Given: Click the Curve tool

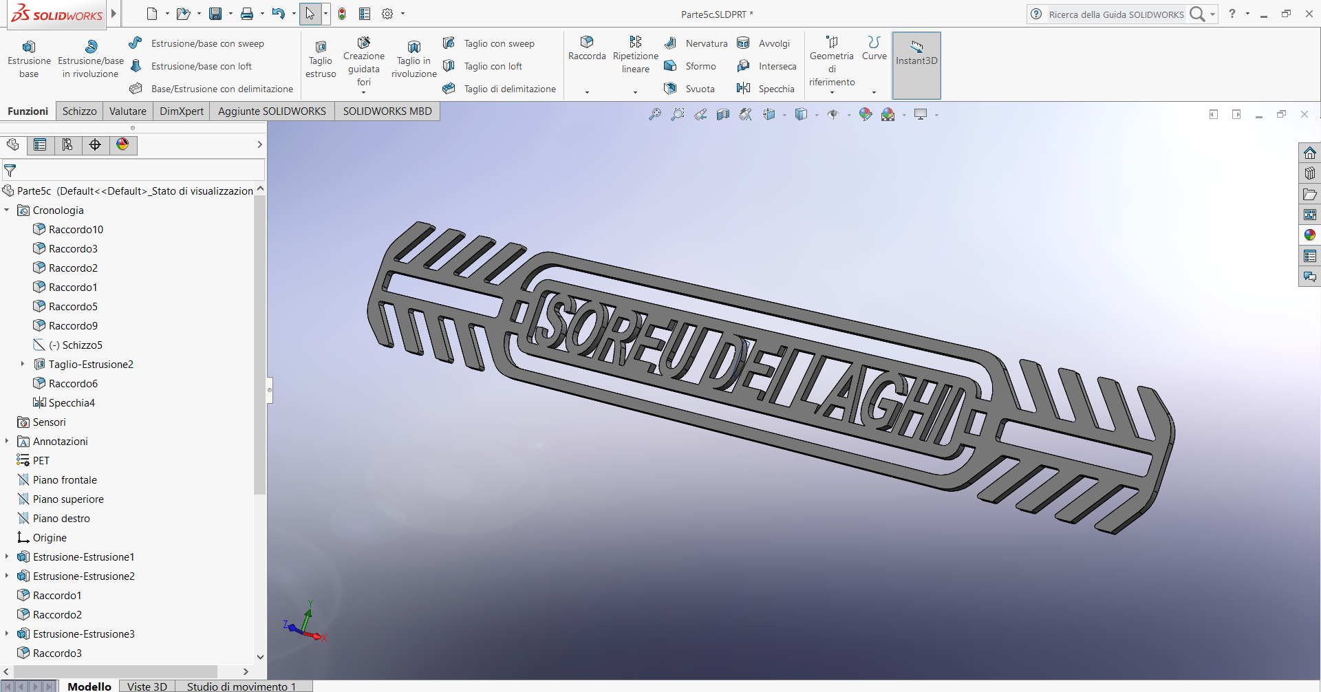Looking at the screenshot, I should point(874,48).
